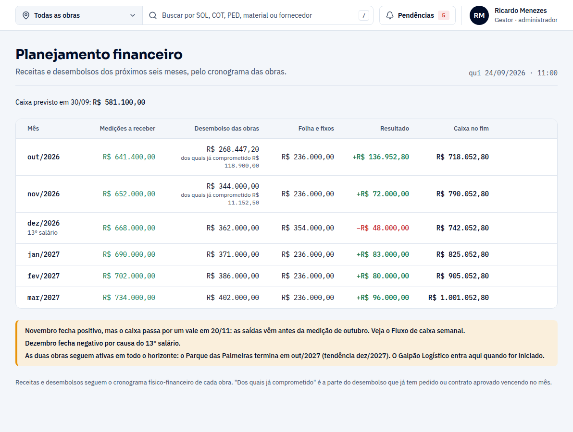The image size is (573, 432).
Task: Click the Caixa no fim column header
Action: pos(472,129)
